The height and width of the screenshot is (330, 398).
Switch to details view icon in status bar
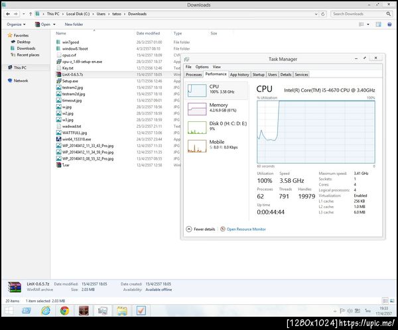pyautogui.click(x=385, y=301)
